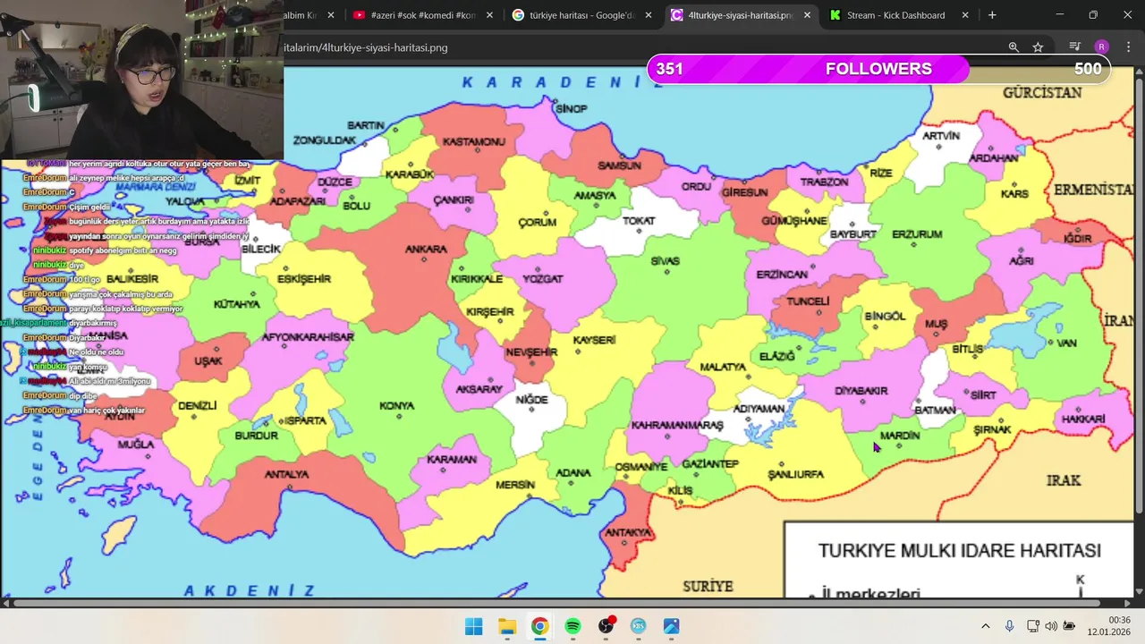The width and height of the screenshot is (1145, 644).
Task: Open the round teal app icon on taskbar
Action: coord(639,626)
